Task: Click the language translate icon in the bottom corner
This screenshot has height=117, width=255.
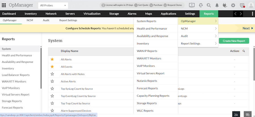Action: coord(236,114)
